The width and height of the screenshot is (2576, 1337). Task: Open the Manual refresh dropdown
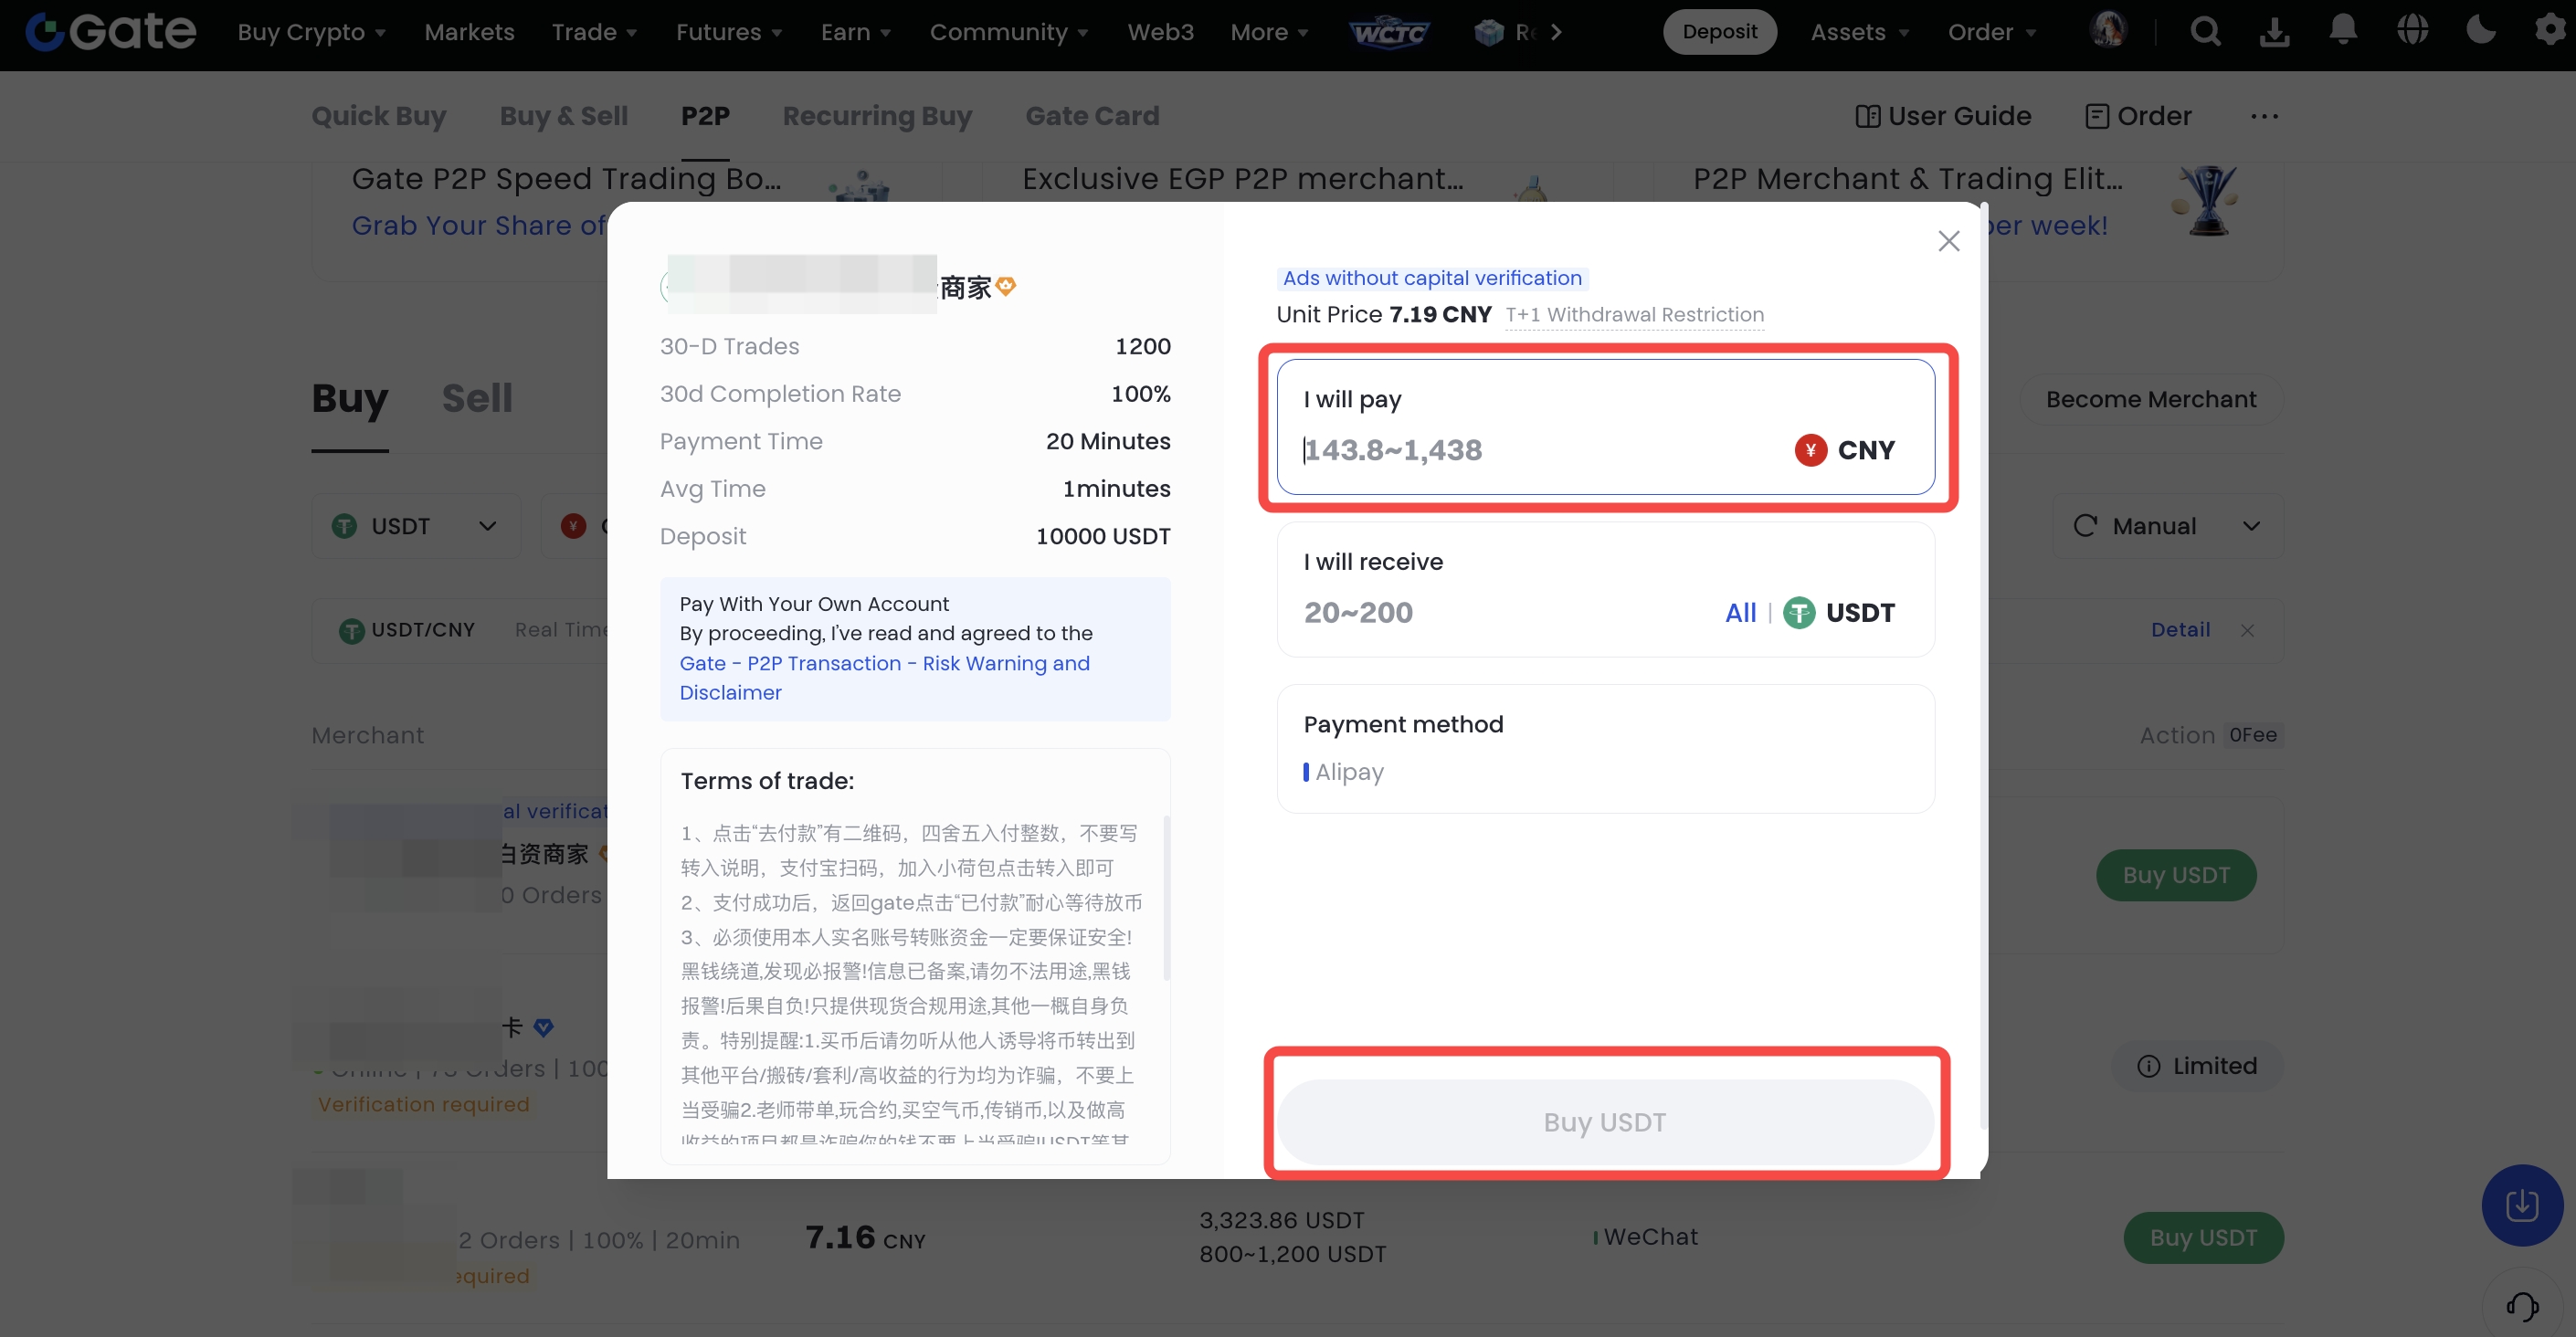point(2167,526)
